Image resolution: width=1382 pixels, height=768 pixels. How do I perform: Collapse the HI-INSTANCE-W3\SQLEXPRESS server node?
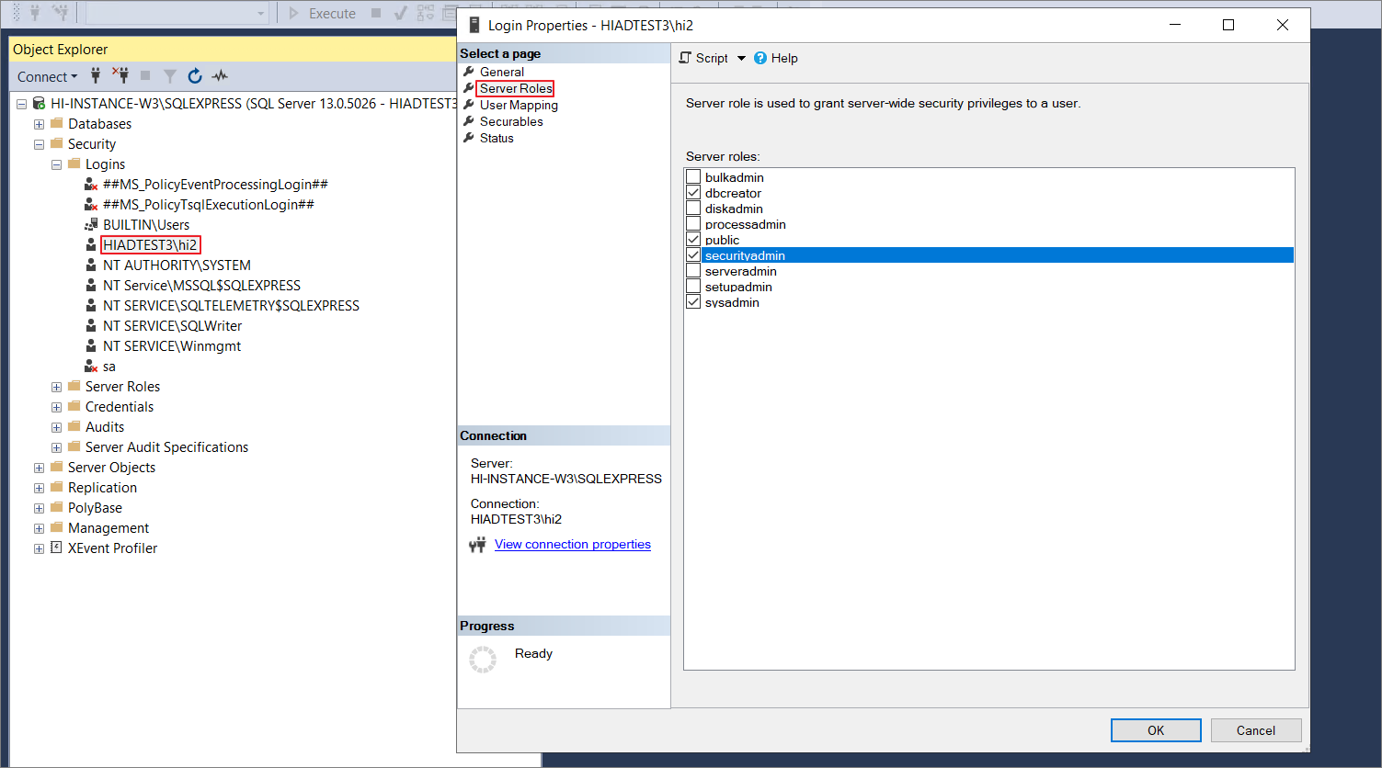pos(21,104)
